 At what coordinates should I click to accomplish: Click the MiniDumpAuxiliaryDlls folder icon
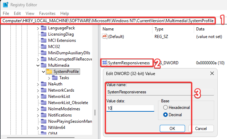44,53
